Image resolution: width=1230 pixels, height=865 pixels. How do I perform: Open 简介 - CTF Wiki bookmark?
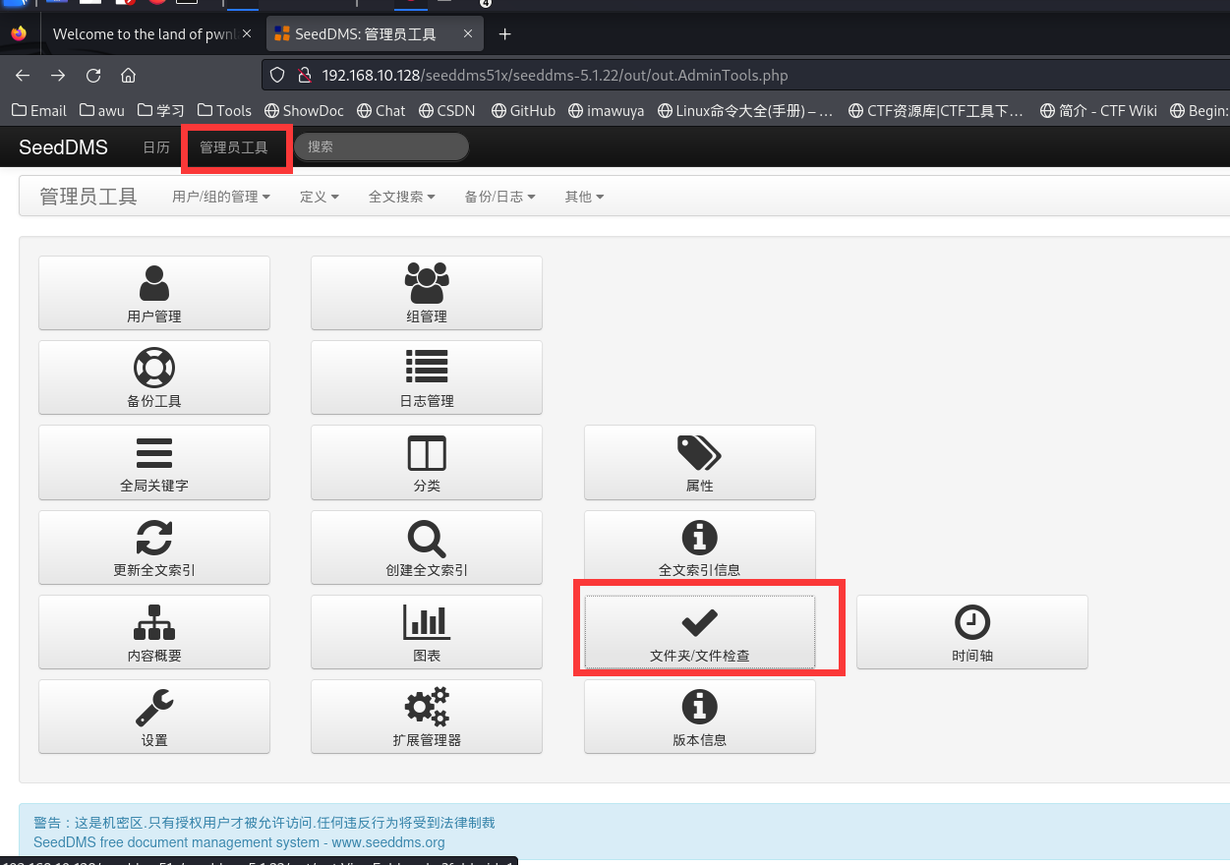(x=1098, y=110)
